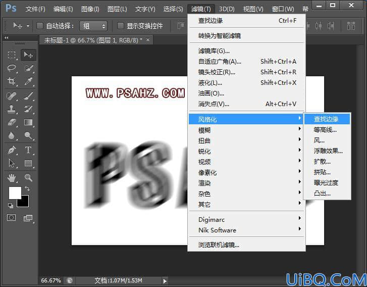Toggle Quick Mask mode

pyautogui.click(x=12, y=218)
